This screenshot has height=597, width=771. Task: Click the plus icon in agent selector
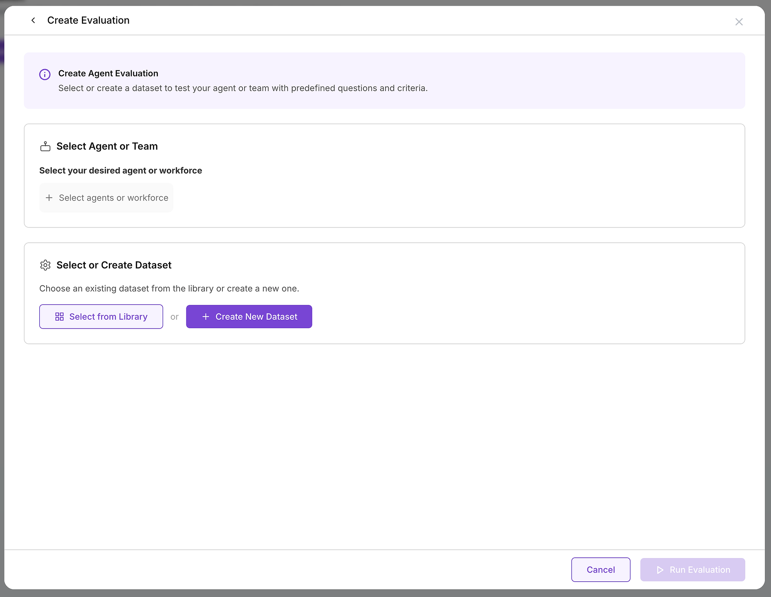(x=49, y=198)
